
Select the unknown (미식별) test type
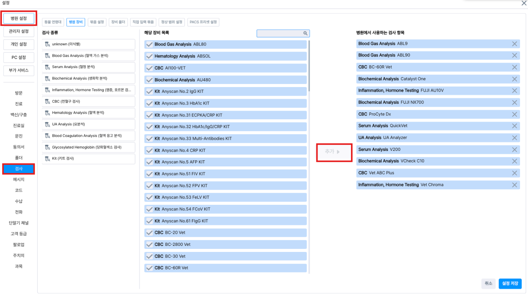click(89, 44)
